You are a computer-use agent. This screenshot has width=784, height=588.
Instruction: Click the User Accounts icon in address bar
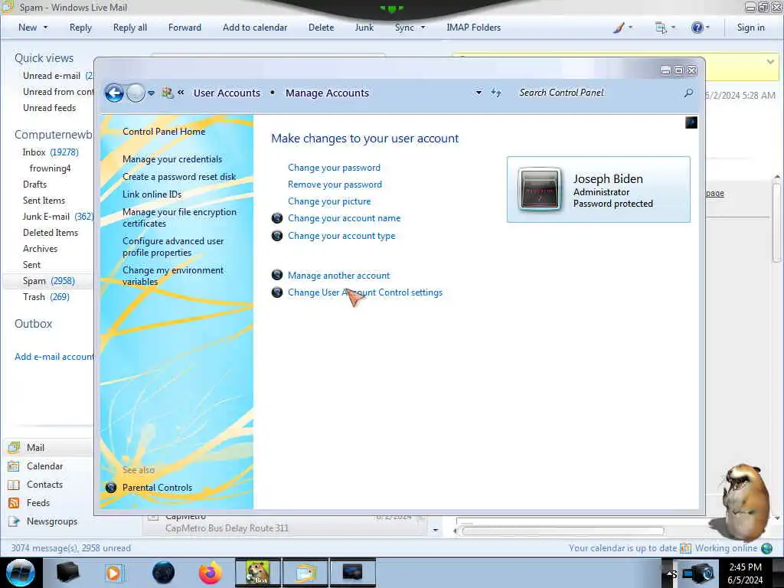167,93
